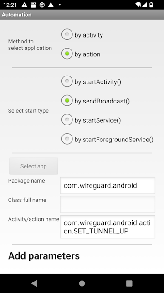This screenshot has width=164, height=293.
Task: Focus the Package name text field
Action: click(x=108, y=185)
